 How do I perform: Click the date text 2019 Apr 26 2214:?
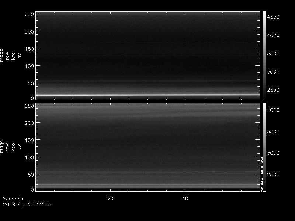pyautogui.click(x=27, y=205)
